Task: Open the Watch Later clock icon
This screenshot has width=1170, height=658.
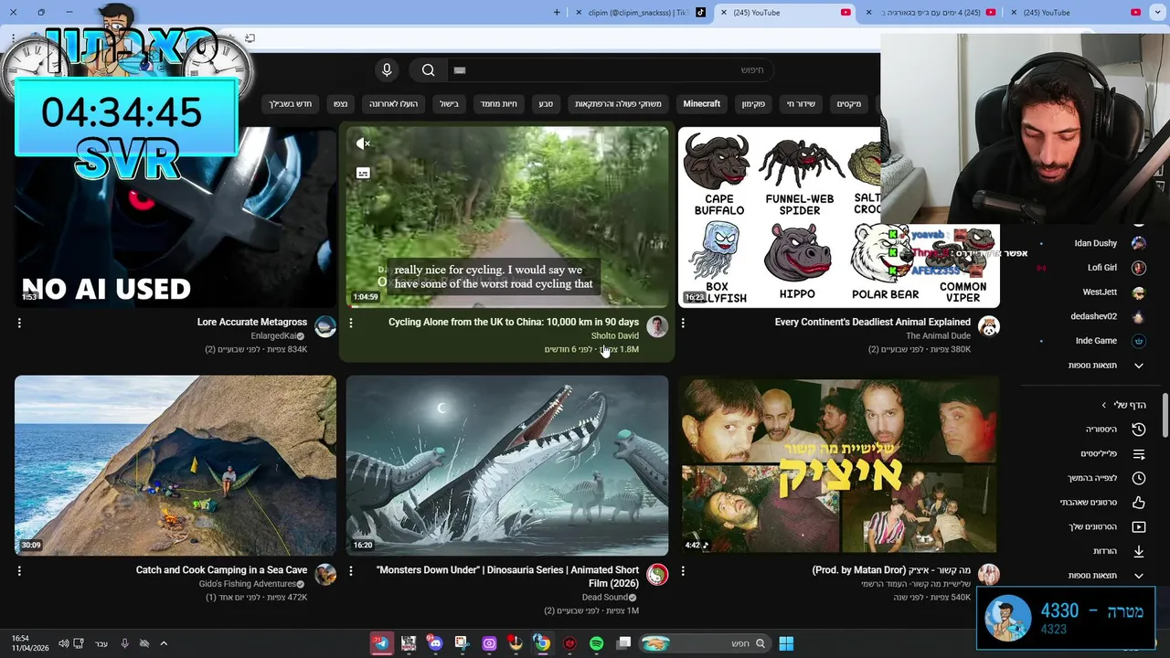Action: (x=1138, y=478)
